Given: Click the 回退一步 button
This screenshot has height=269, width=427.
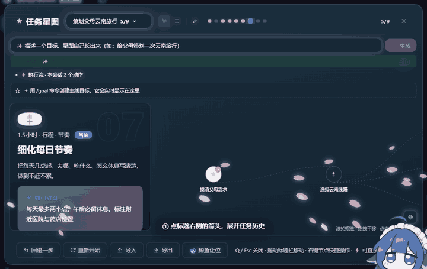Looking at the screenshot, I should (x=39, y=250).
